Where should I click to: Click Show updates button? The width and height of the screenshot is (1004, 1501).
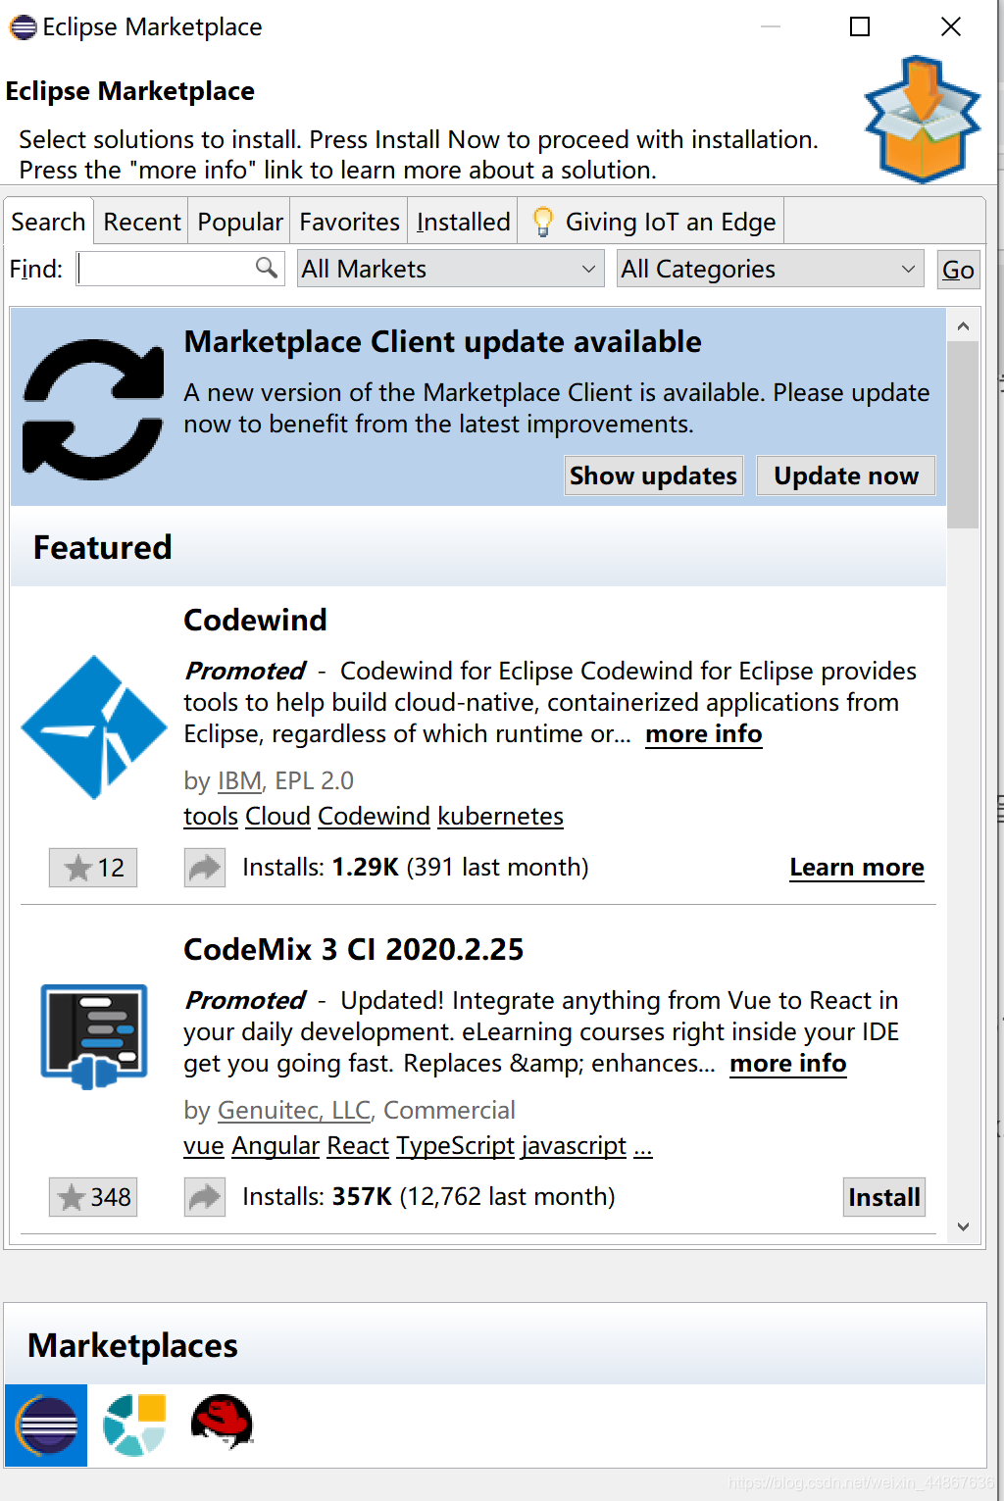point(653,475)
